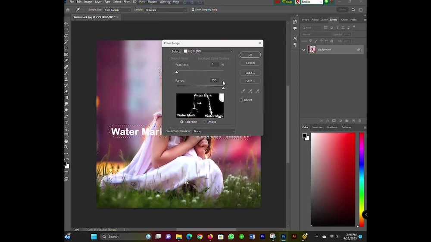The height and width of the screenshot is (242, 431).
Task: Open the Paragraph panel icon
Action: pos(295,45)
